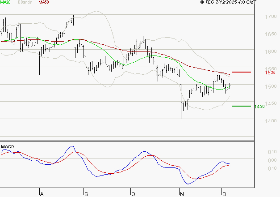The image size is (280, 197).
Task: Click the 1450 price axis label
Action: tap(271, 103)
